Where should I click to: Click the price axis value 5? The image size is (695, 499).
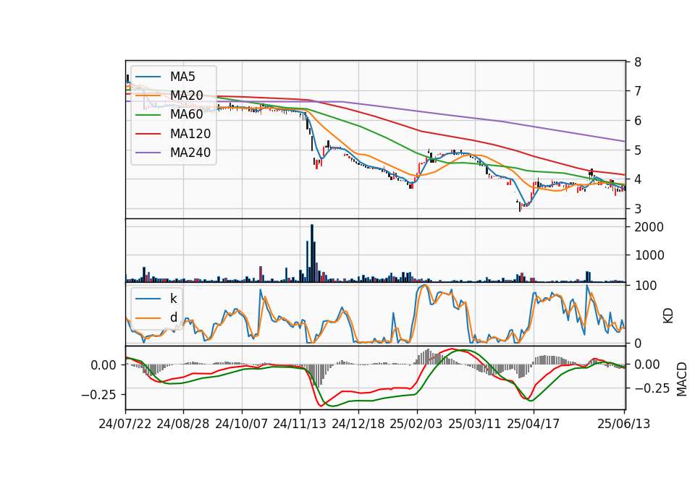638,150
